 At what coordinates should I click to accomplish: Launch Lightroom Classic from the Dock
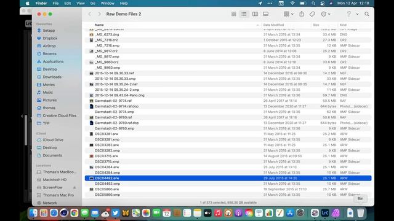tap(325, 213)
